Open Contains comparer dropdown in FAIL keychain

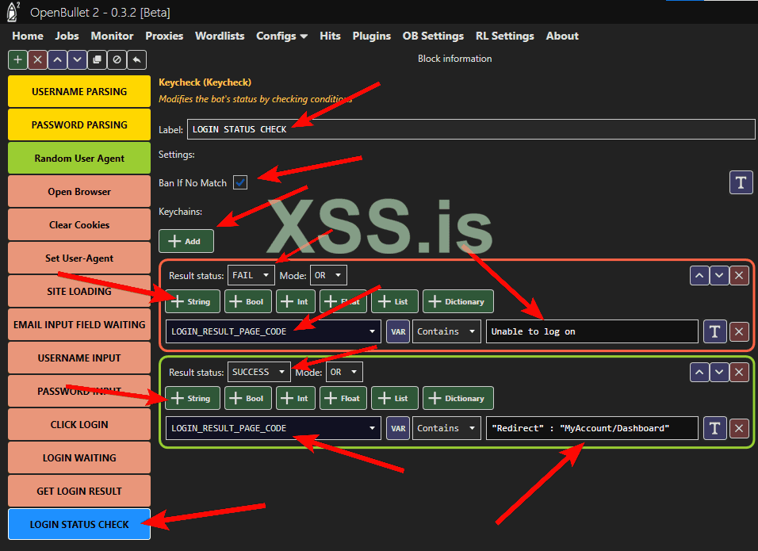(446, 331)
